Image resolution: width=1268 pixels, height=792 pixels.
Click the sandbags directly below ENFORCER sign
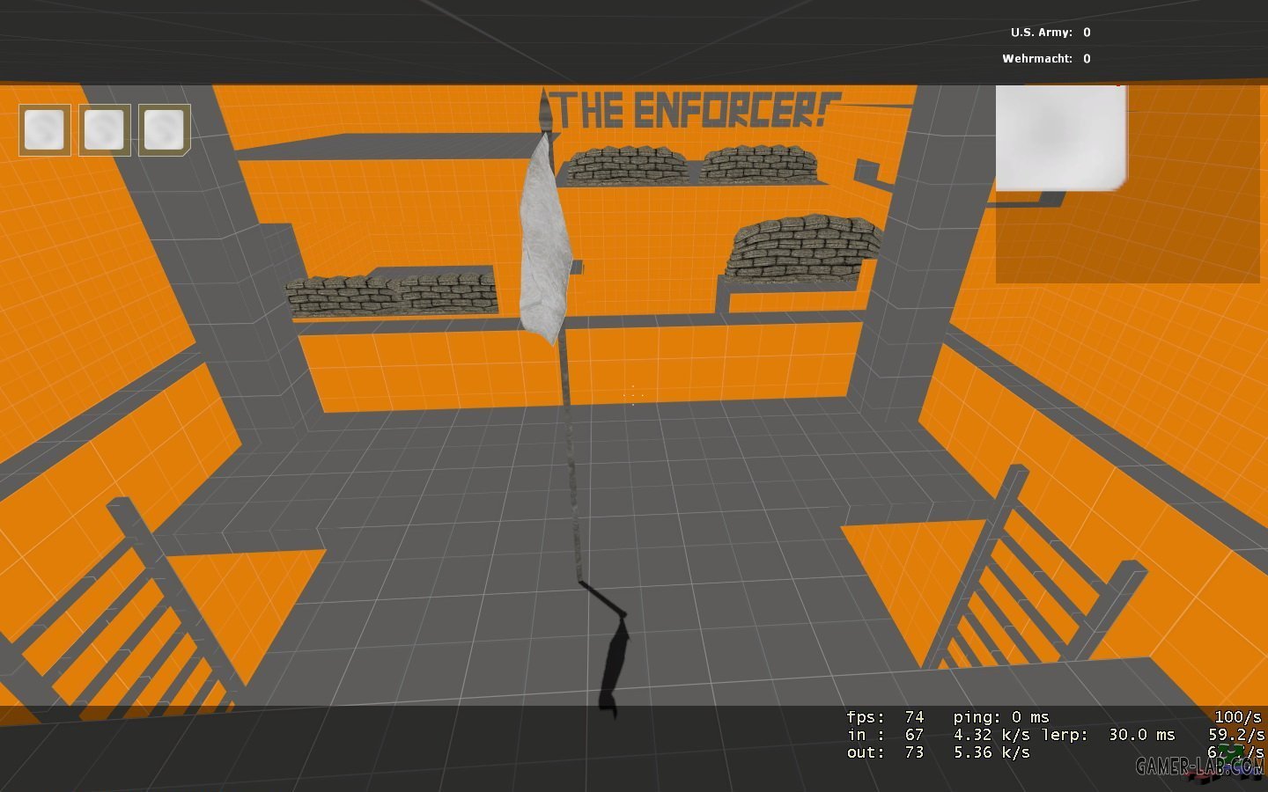tap(691, 165)
